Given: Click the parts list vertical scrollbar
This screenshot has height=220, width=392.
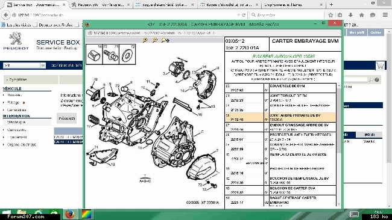Looking at the screenshot, I should pos(339,144).
